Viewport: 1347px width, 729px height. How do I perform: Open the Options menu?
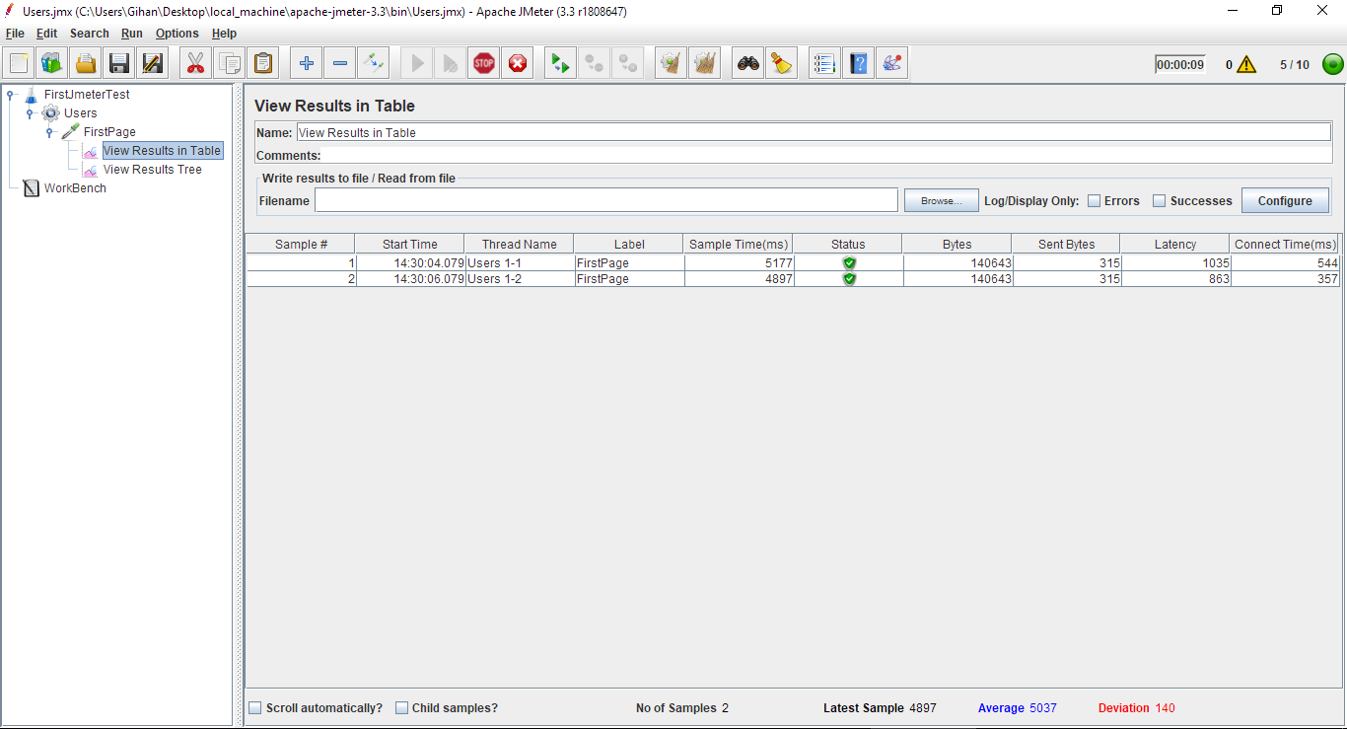point(177,33)
